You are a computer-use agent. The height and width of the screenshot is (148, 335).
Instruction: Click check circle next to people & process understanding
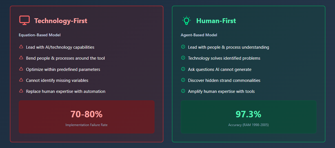[x=183, y=47]
